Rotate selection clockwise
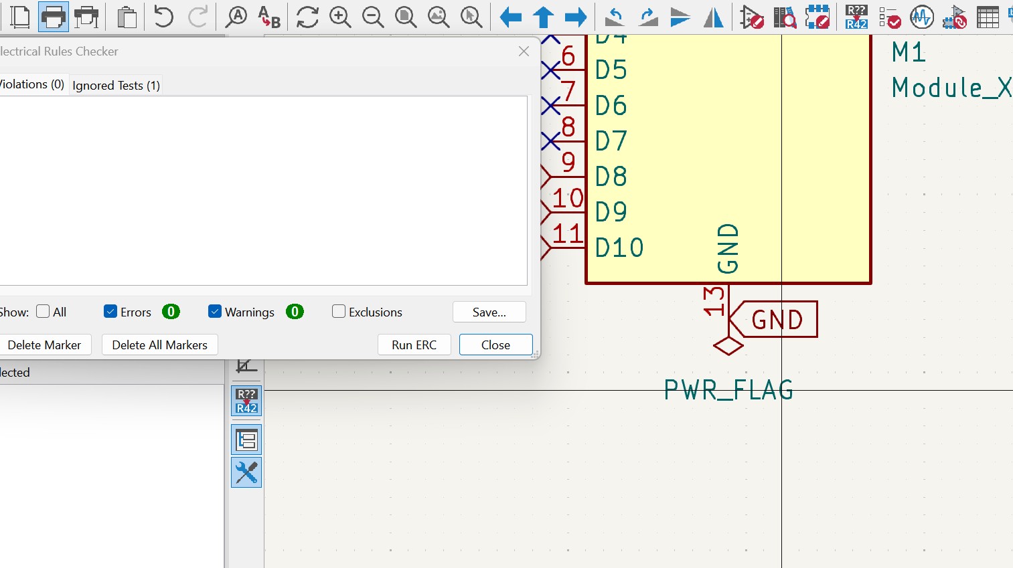The image size is (1013, 568). (x=647, y=17)
